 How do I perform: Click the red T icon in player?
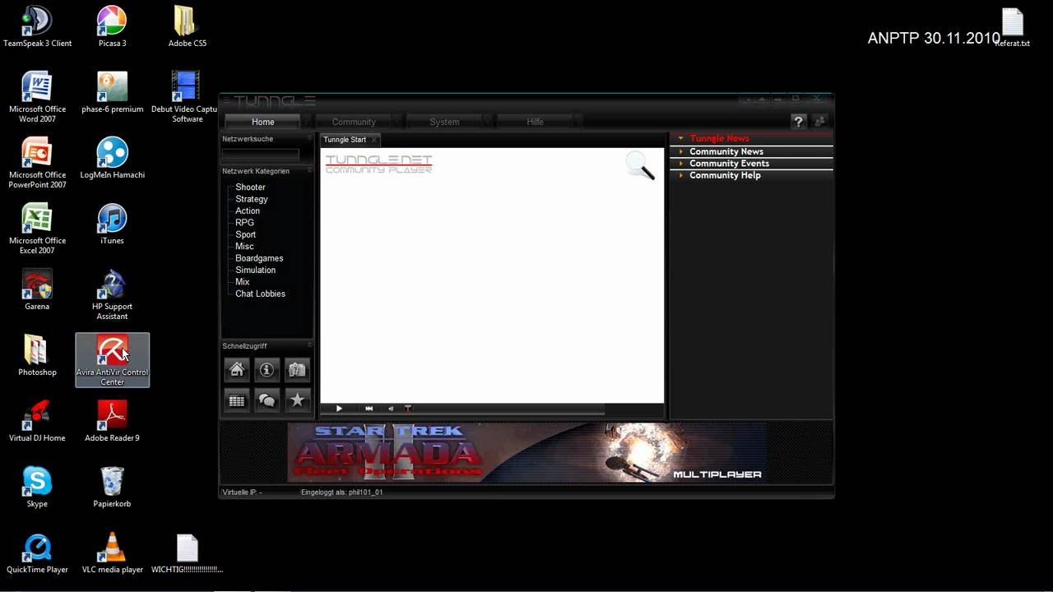pos(407,409)
